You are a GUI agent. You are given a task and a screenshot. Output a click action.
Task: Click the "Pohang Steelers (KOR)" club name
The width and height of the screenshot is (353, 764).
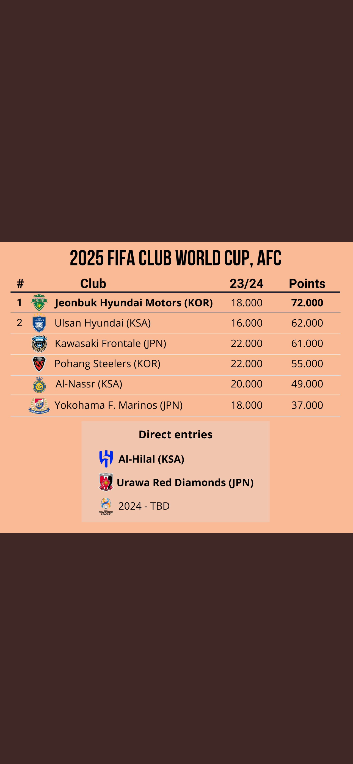(x=107, y=364)
